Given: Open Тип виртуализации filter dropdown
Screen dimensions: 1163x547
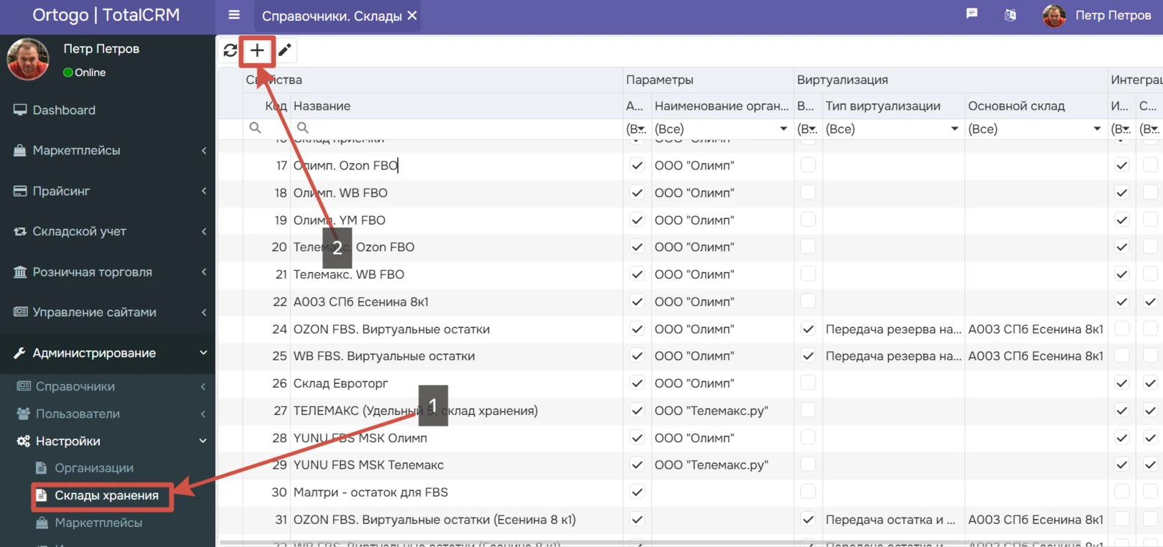Looking at the screenshot, I should [x=954, y=129].
